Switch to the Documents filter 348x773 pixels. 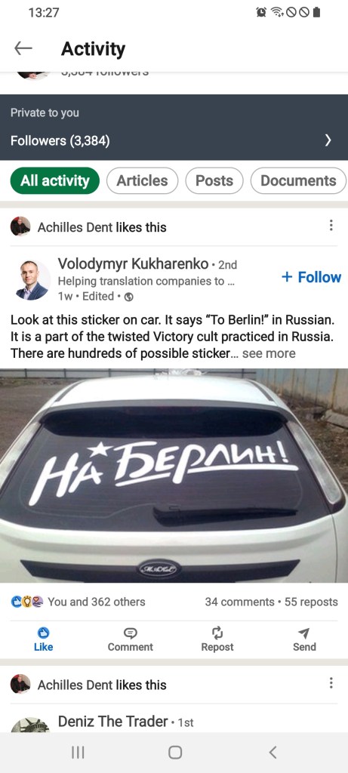[x=298, y=181]
